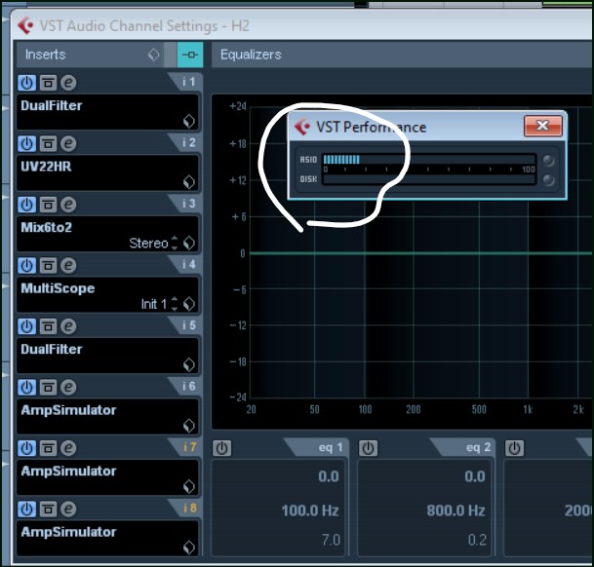Open editor for insert i6 AmpSimulator
This screenshot has width=594, height=567.
click(x=68, y=387)
